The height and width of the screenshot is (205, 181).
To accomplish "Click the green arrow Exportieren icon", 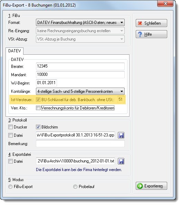I will [140, 186].
